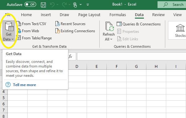Select the Stocks data type
Screen dimensions: 186x118
click(180, 31)
